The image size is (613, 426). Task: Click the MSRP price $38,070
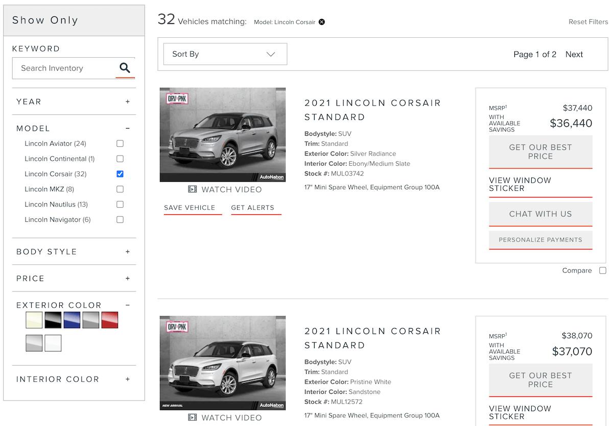click(x=577, y=336)
